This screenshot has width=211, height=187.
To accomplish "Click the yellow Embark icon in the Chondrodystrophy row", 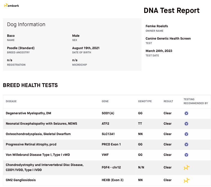I will pos(187,168).
